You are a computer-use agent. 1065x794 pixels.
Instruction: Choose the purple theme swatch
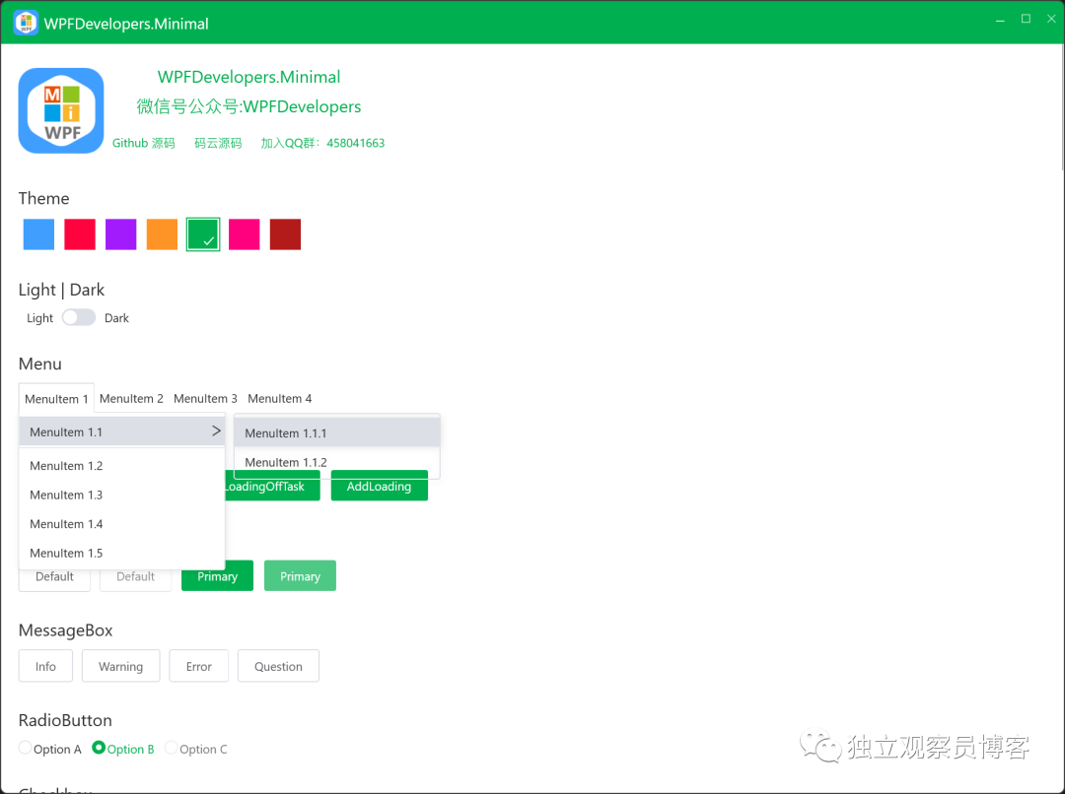point(120,234)
